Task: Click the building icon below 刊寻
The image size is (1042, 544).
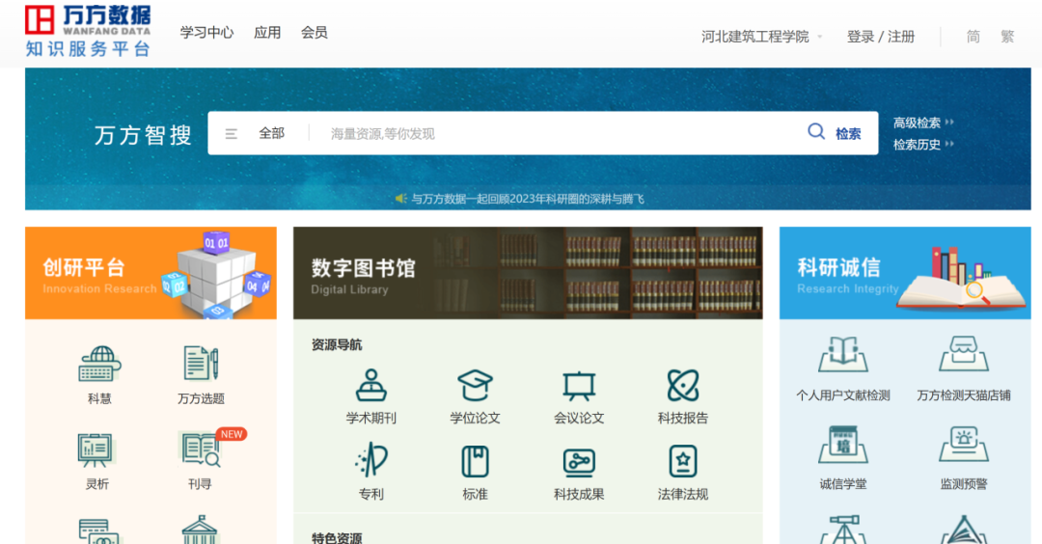Action: pyautogui.click(x=200, y=530)
